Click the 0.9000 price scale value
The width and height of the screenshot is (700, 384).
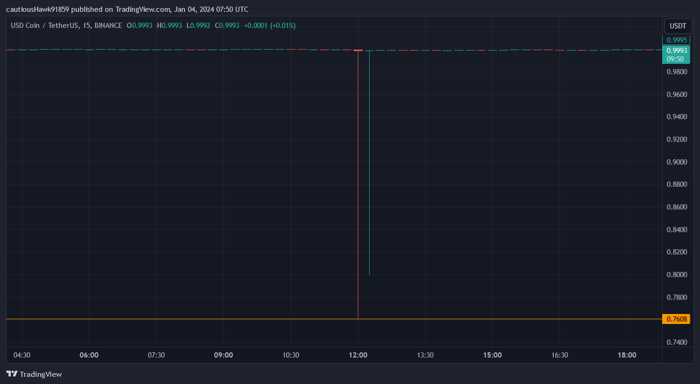pyautogui.click(x=676, y=162)
